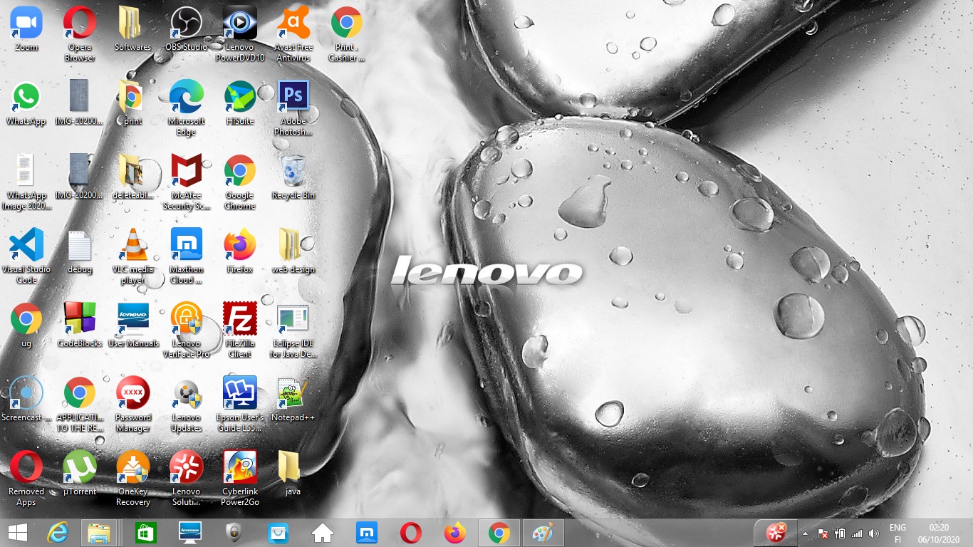Open the volume control in system tray
This screenshot has height=547, width=973.
tap(874, 533)
